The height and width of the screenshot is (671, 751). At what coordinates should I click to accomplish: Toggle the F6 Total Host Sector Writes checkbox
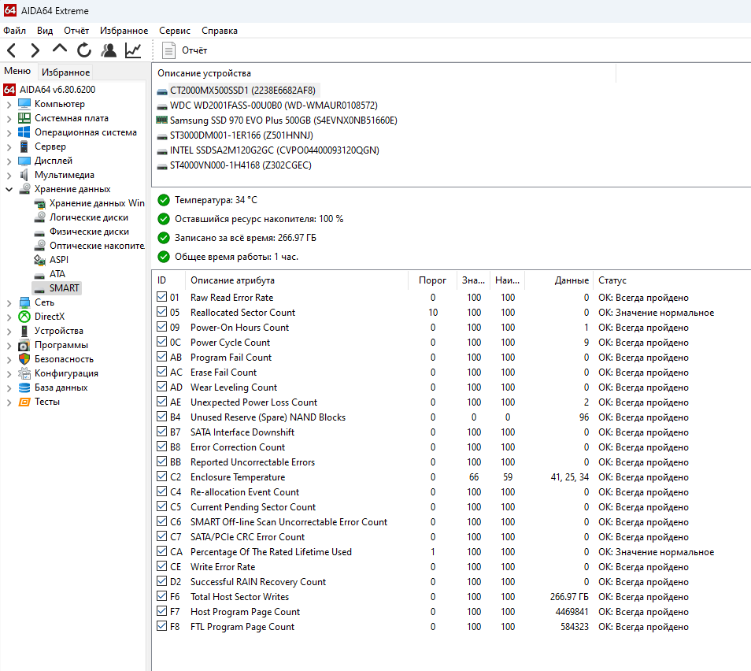pyautogui.click(x=162, y=596)
